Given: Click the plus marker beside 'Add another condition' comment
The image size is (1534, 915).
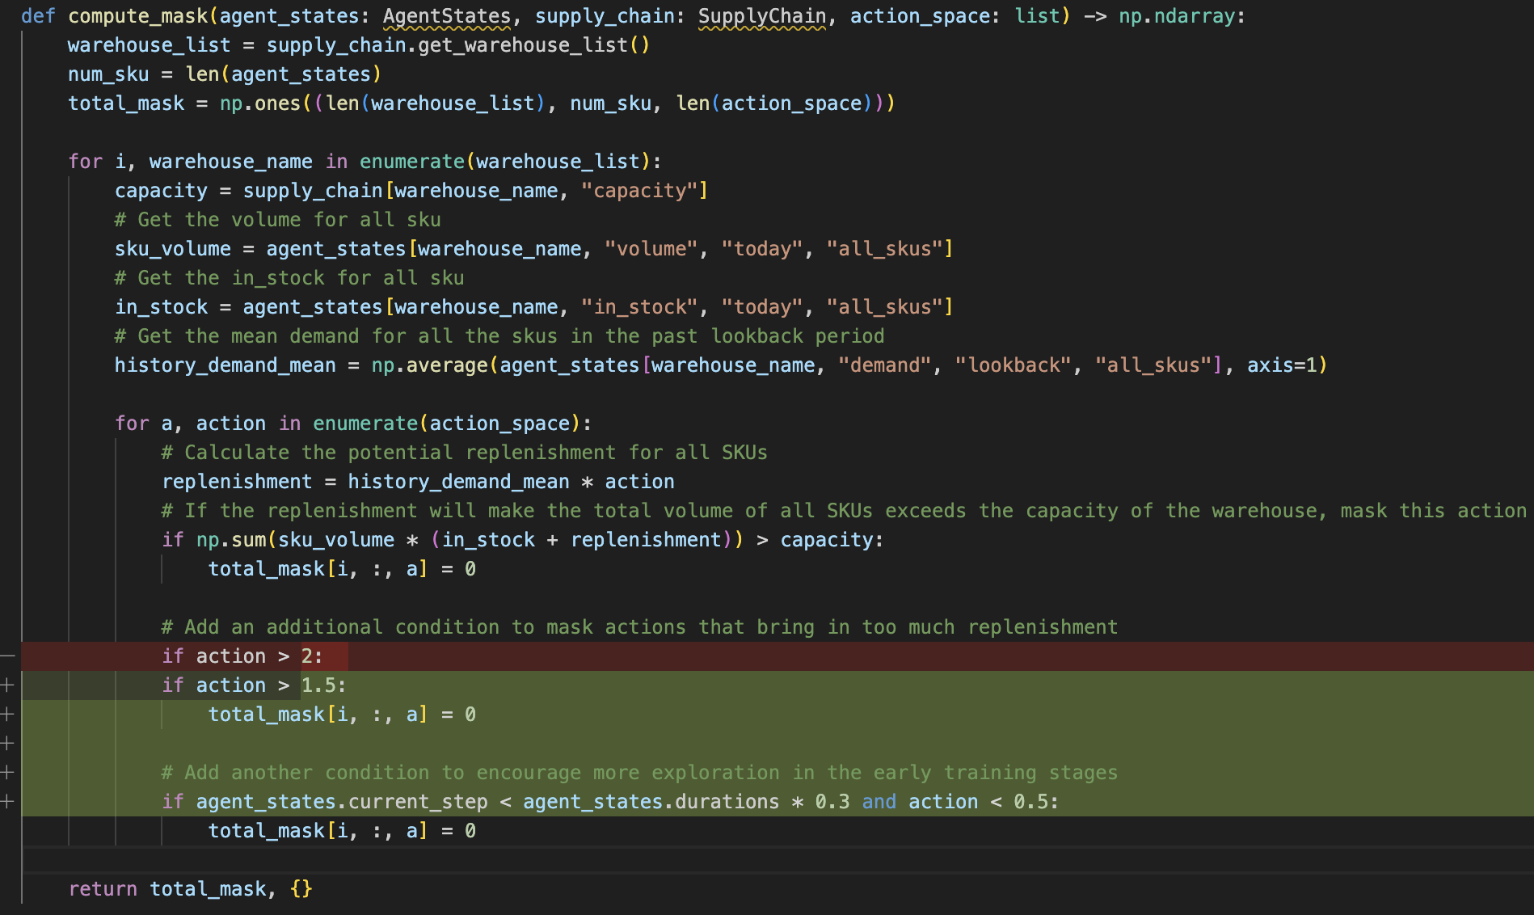Looking at the screenshot, I should tap(7, 773).
